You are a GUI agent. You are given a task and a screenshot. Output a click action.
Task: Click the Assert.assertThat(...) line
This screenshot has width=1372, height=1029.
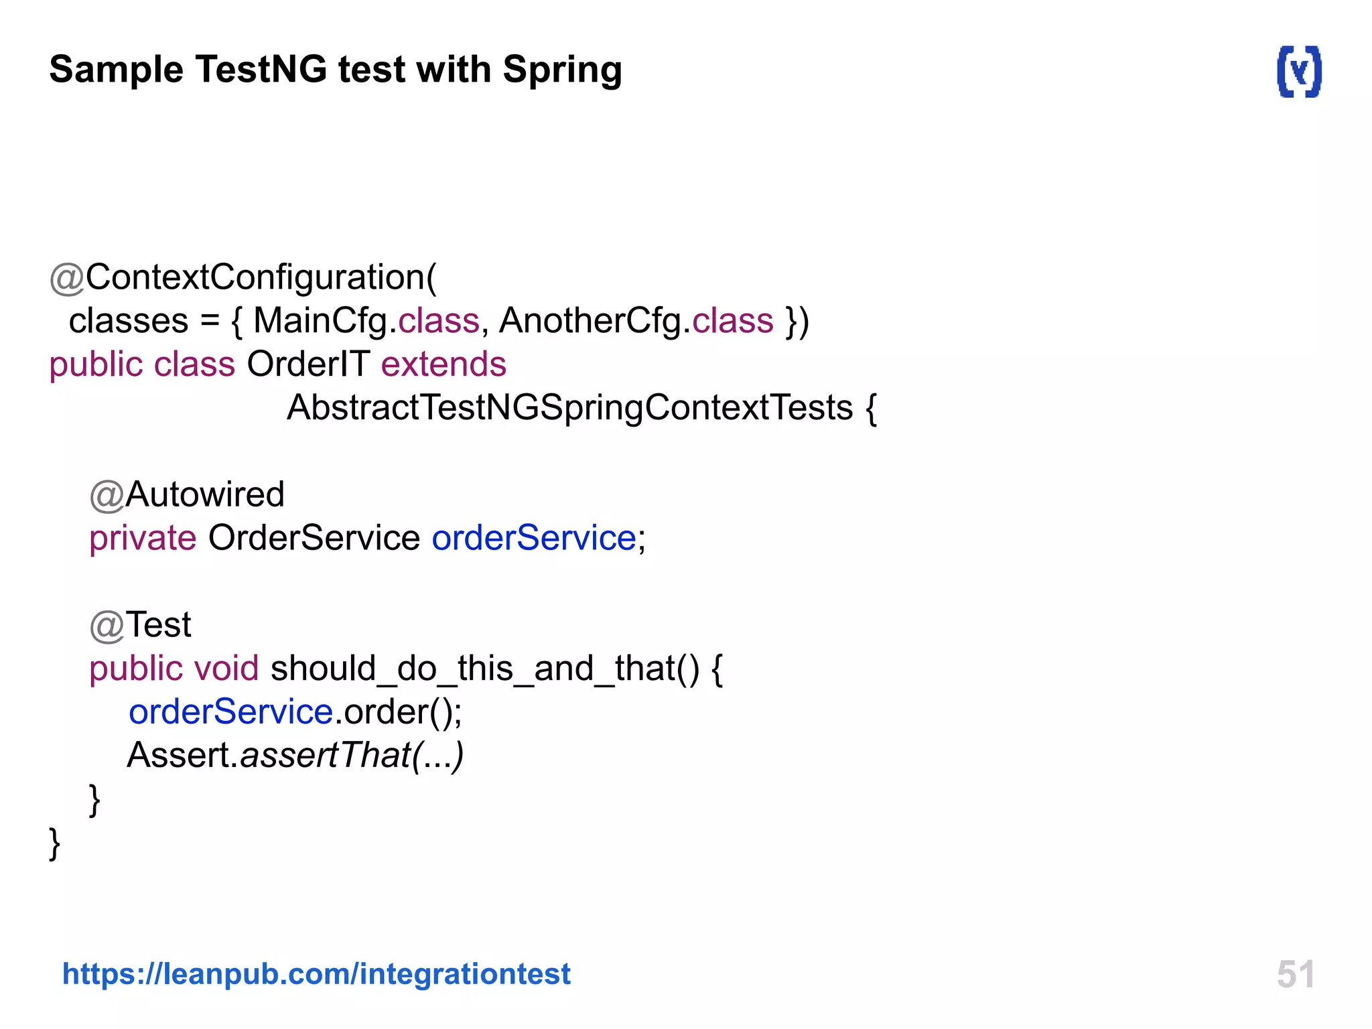pyautogui.click(x=295, y=755)
